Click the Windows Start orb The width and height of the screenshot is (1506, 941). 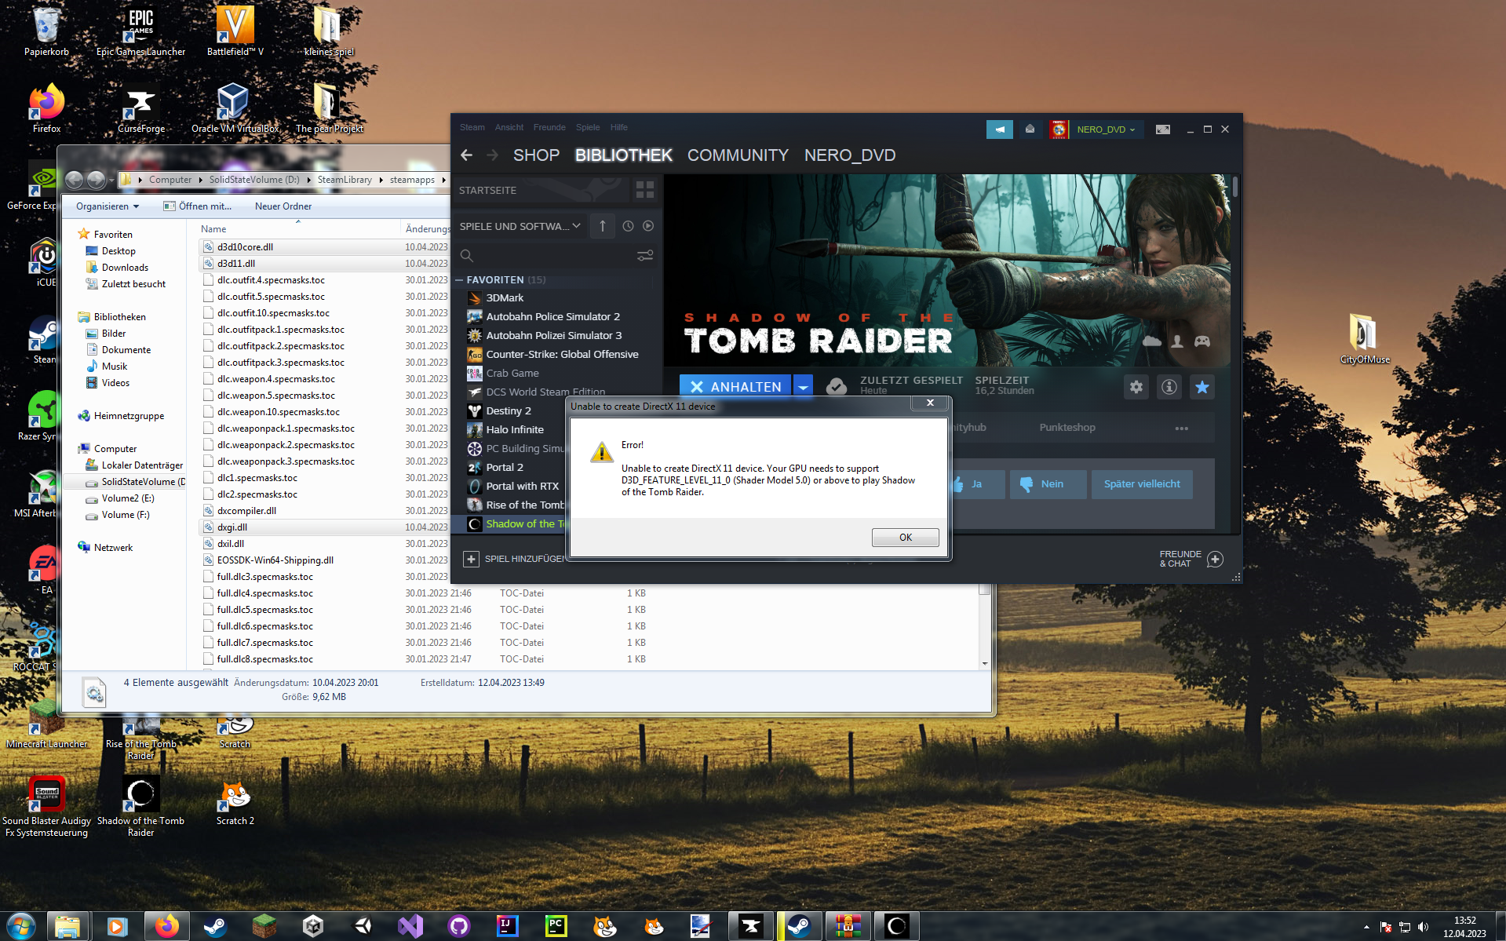[20, 926]
